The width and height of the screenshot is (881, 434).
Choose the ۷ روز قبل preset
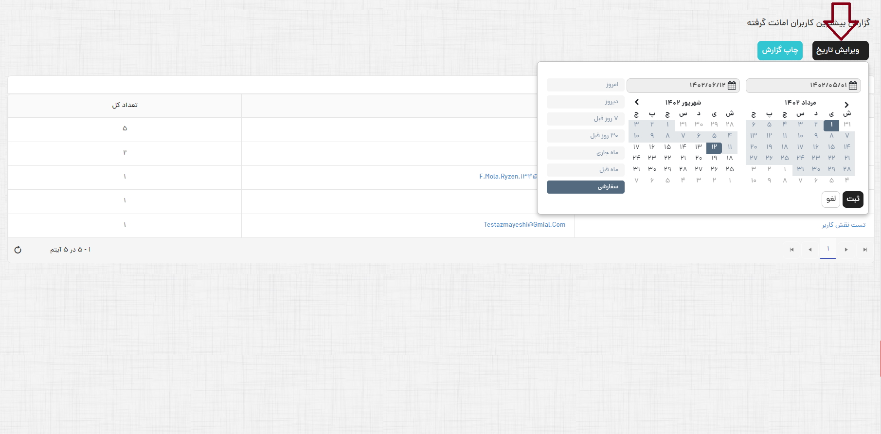pos(586,119)
